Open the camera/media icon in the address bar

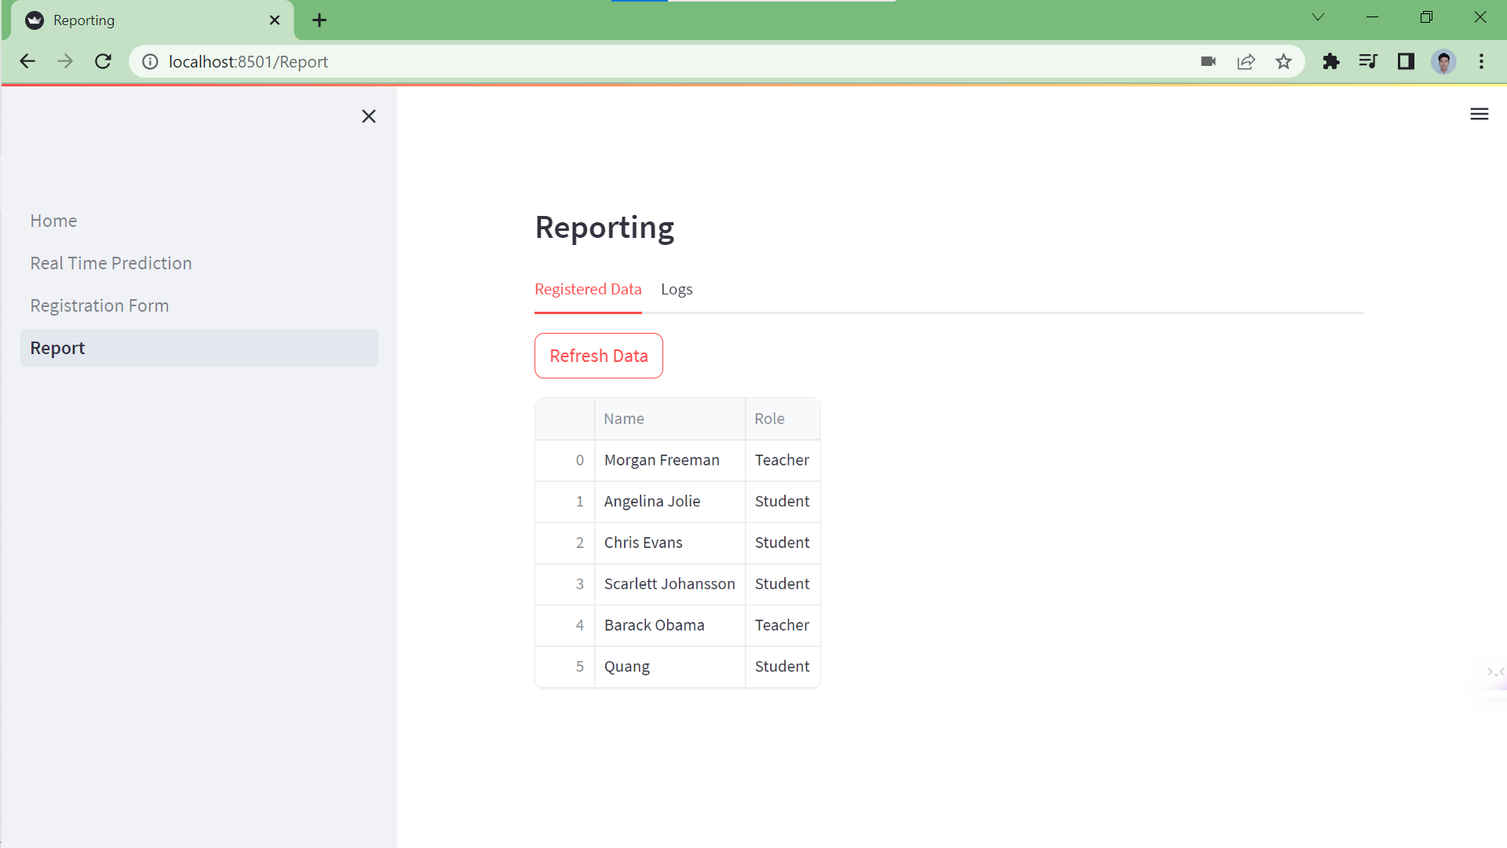pos(1208,61)
